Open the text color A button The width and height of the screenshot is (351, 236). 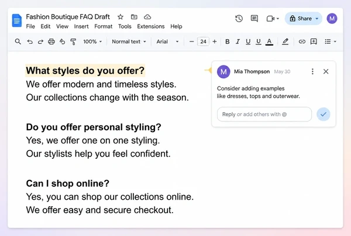(269, 42)
